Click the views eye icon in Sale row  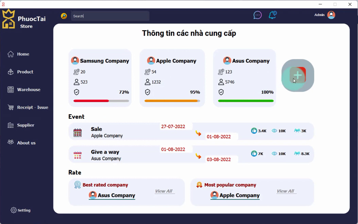point(274,131)
